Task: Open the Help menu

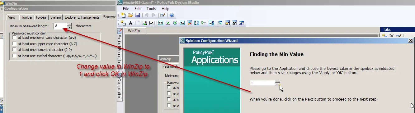Action: (166, 9)
